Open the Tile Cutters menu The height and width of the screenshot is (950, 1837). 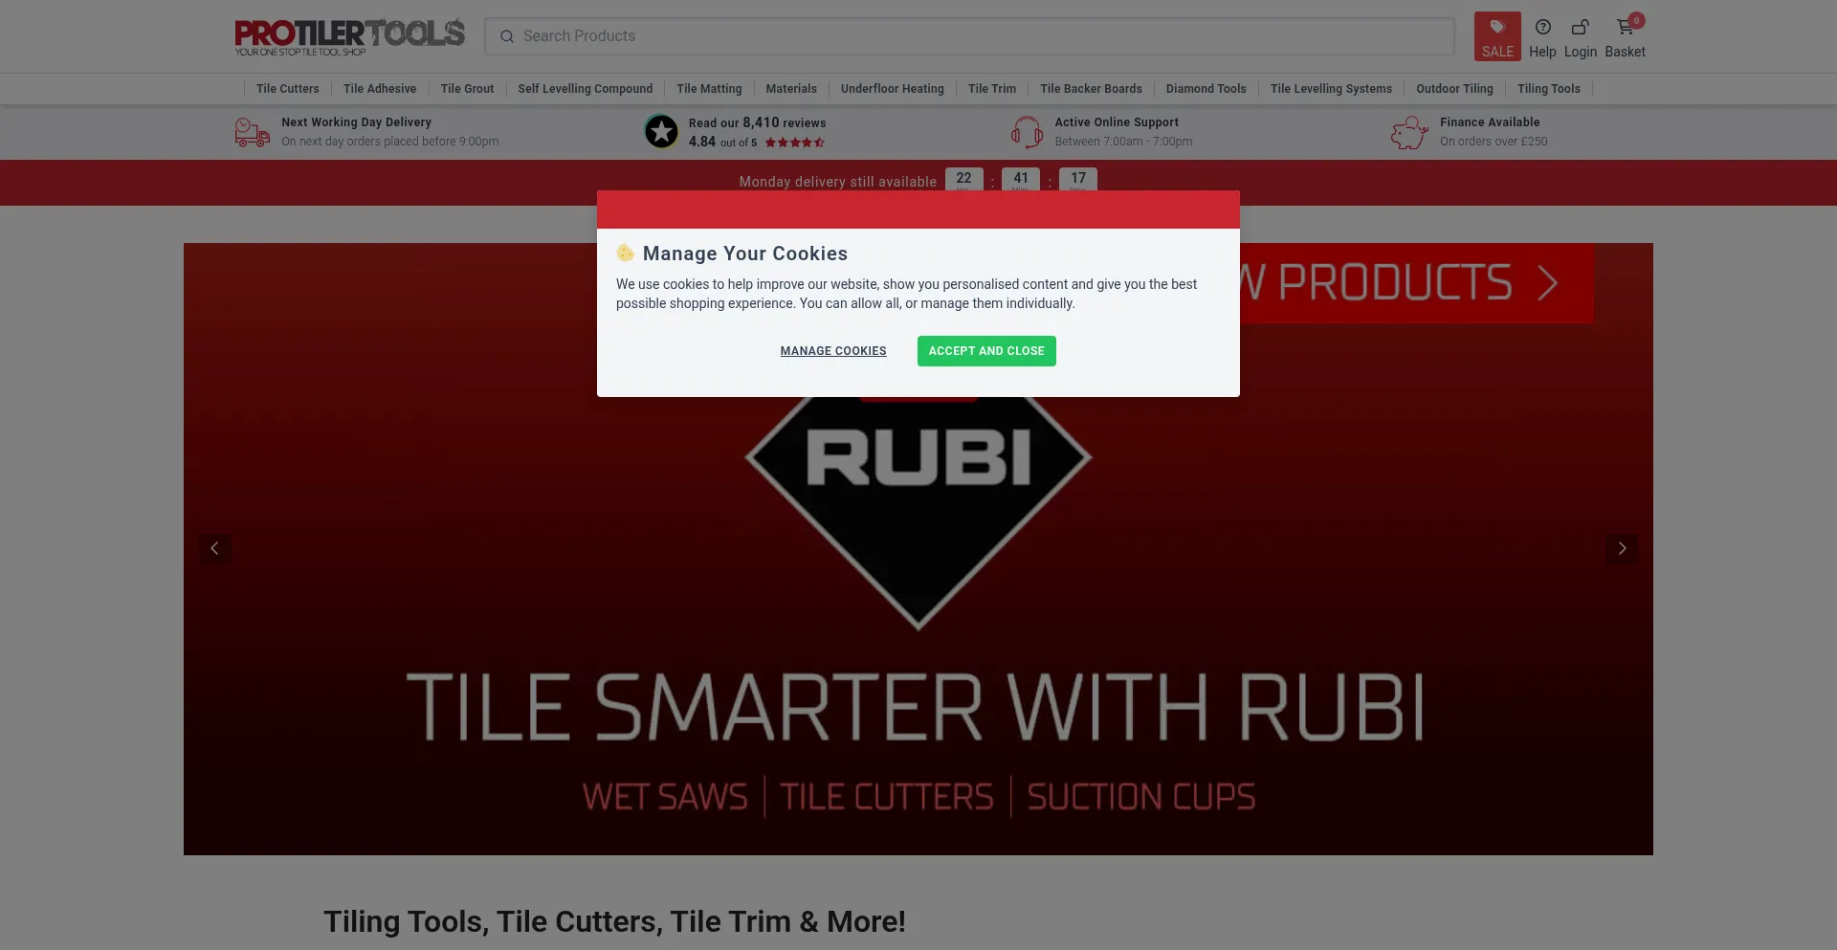pos(287,89)
